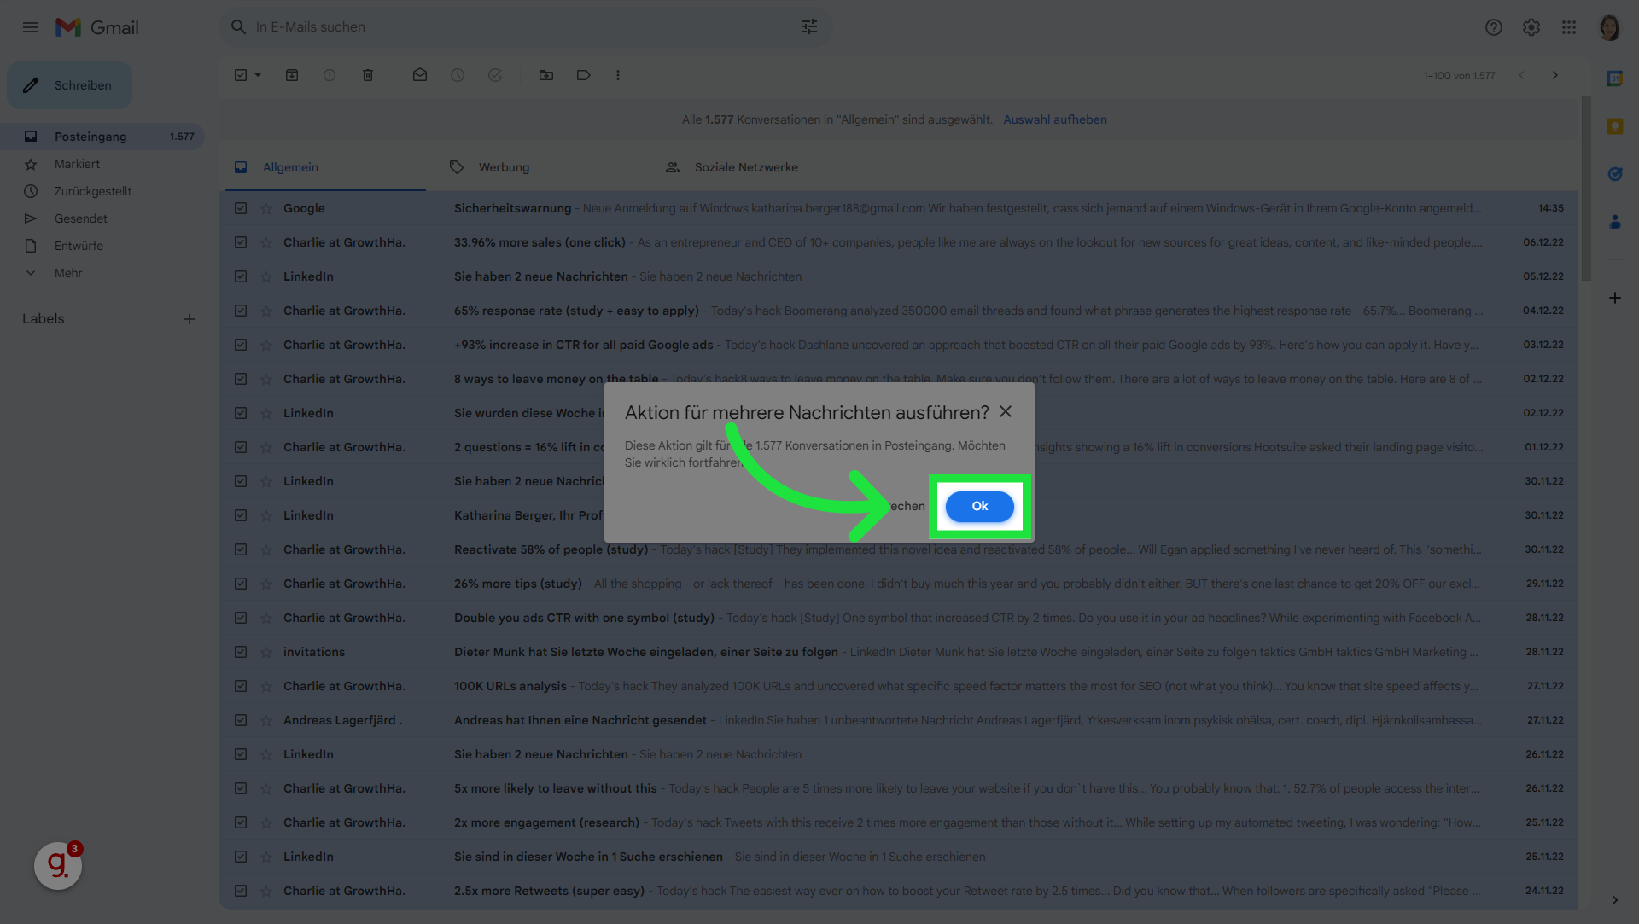Toggle the select-all checkbox in toolbar
The width and height of the screenshot is (1639, 924).
(x=241, y=75)
